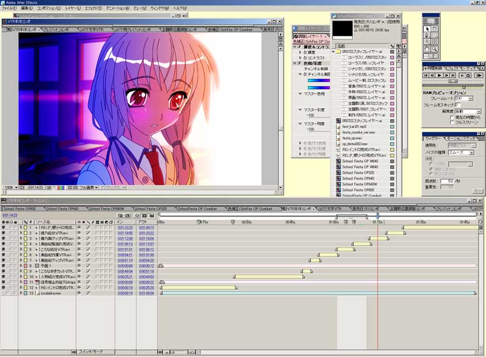Open the ウィンドウ menu
This screenshot has width=486, height=357.
pos(159,8)
